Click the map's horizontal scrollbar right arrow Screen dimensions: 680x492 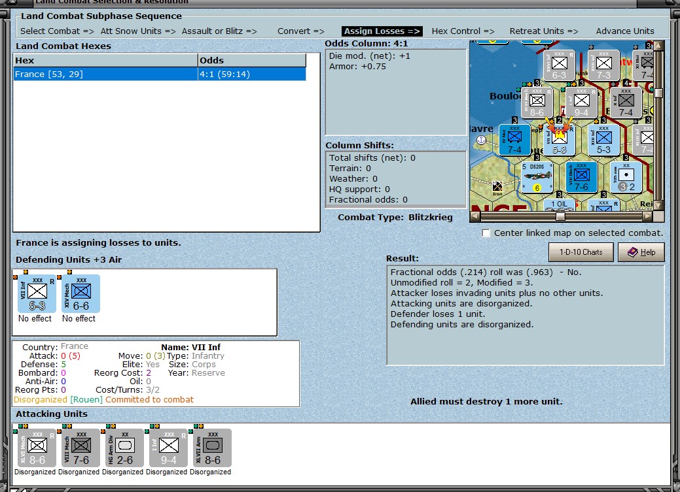pos(647,216)
